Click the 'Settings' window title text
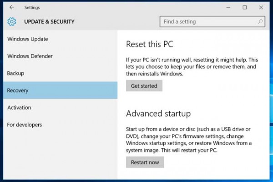The width and height of the screenshot is (273, 182). point(32,7)
